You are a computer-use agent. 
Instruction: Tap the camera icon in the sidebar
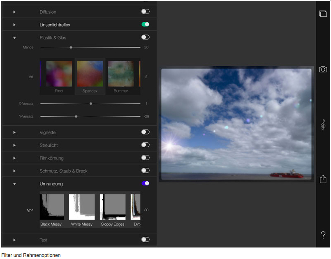click(323, 69)
